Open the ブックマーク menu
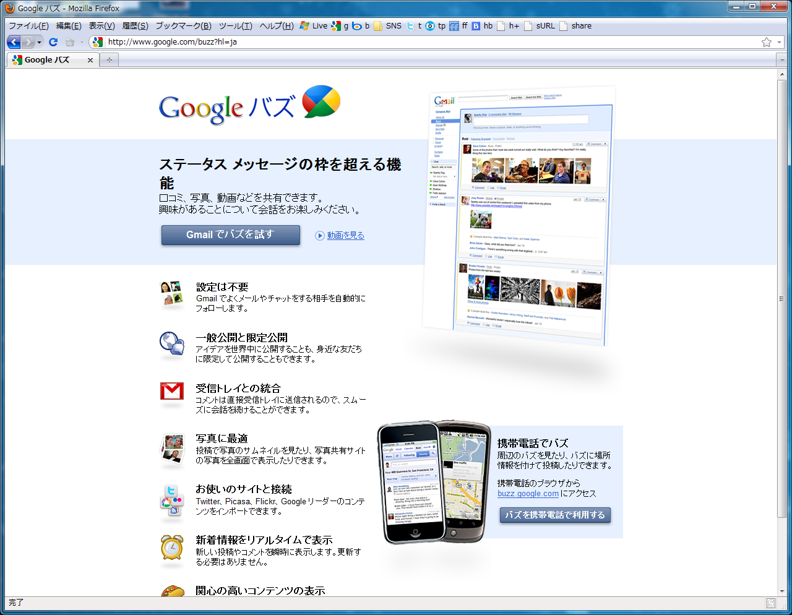 point(183,26)
